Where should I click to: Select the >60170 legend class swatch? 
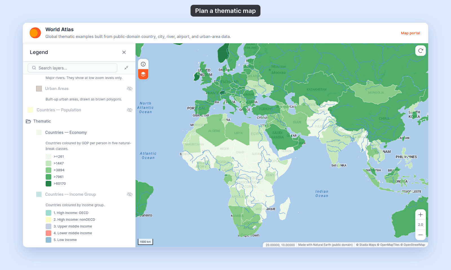pyautogui.click(x=48, y=184)
